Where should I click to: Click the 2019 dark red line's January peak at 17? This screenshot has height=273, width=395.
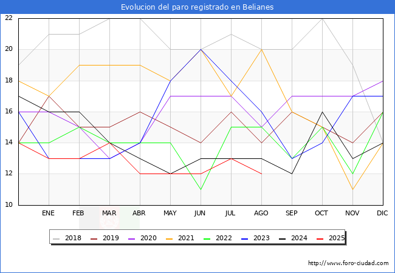coord(49,96)
